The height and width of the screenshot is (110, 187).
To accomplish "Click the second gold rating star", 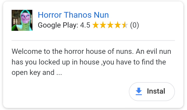I will (x=103, y=25).
